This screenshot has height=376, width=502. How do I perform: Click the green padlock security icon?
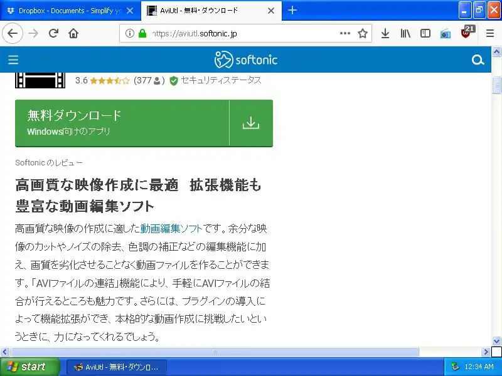point(142,33)
